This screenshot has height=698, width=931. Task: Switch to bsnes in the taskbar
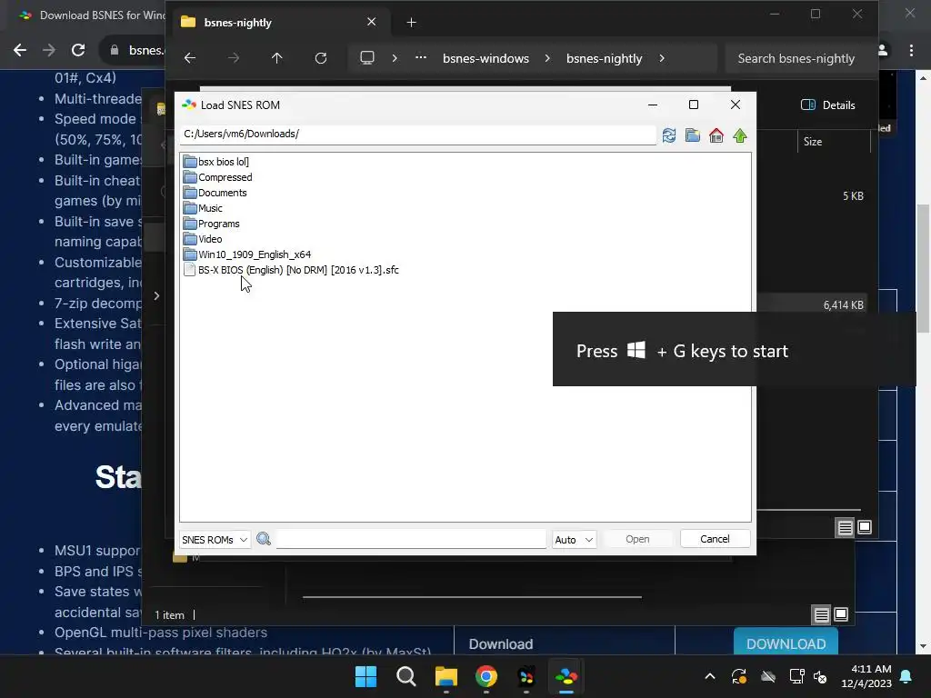(x=566, y=676)
